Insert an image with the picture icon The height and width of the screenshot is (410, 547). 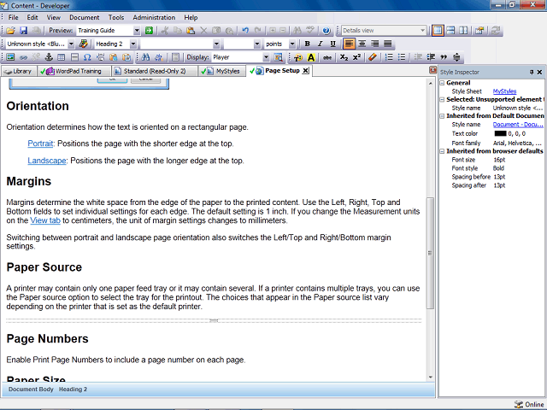10,57
